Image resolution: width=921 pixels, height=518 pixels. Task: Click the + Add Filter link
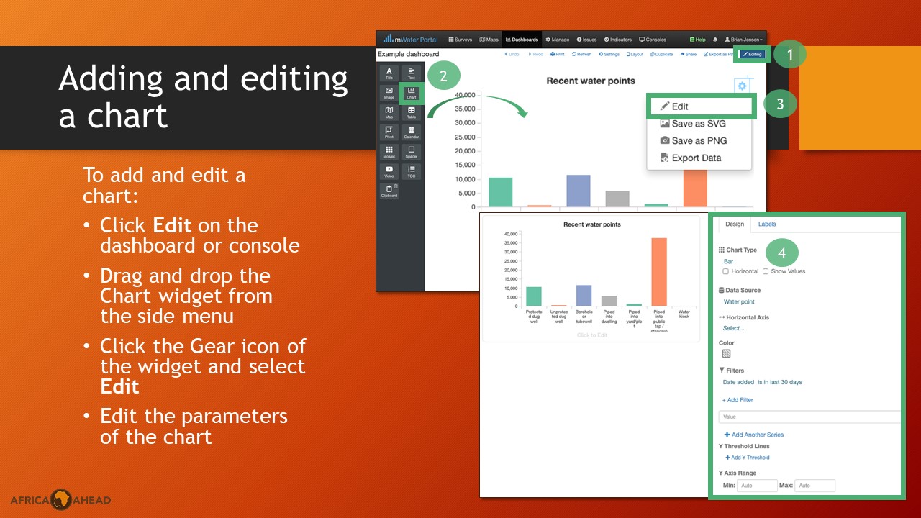738,400
